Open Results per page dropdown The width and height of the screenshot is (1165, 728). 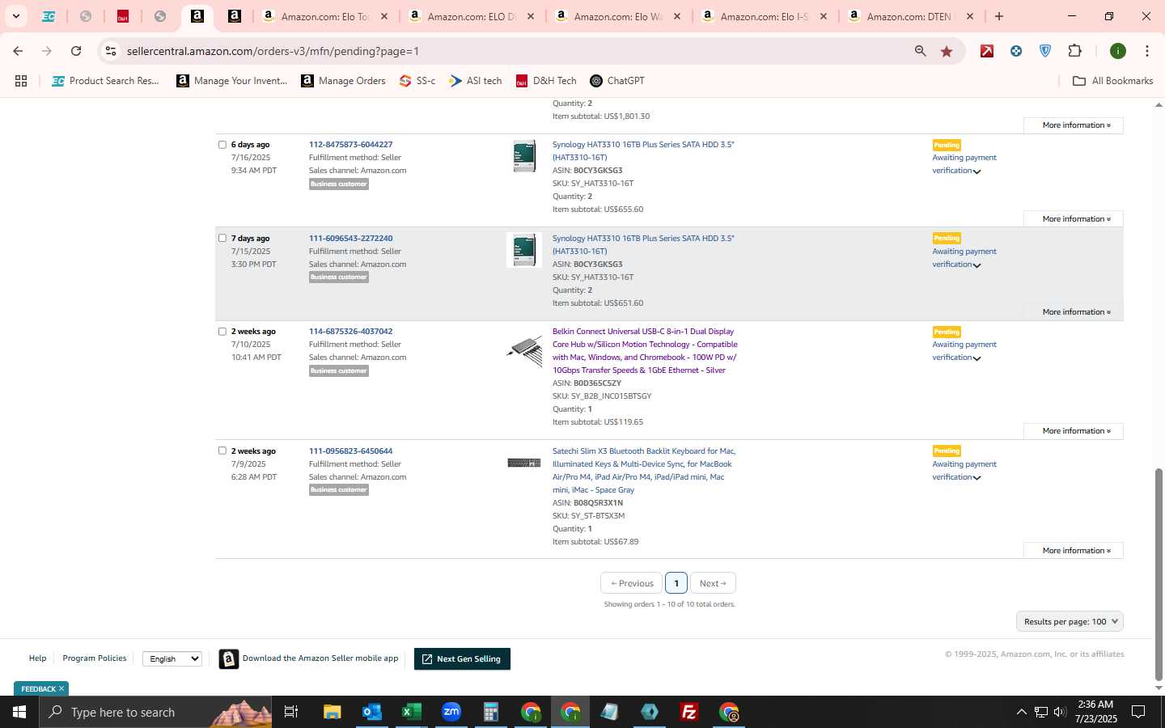(1070, 622)
